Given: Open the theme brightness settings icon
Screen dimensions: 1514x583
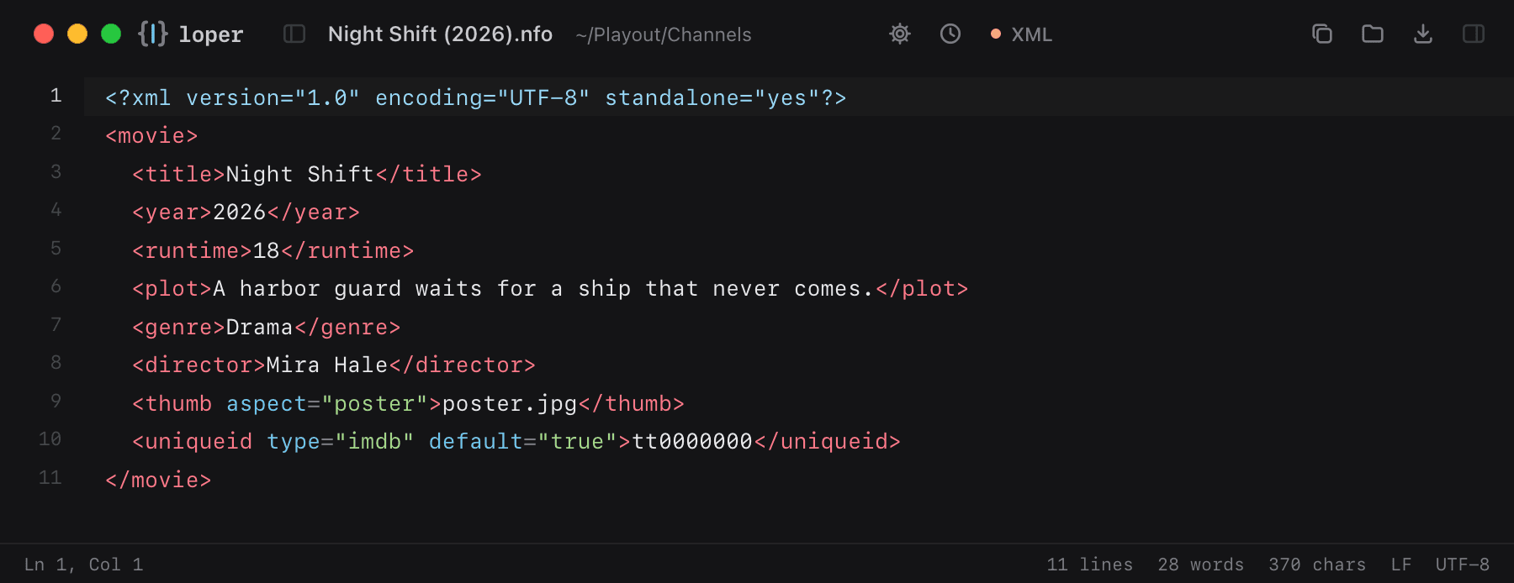Looking at the screenshot, I should coord(900,34).
